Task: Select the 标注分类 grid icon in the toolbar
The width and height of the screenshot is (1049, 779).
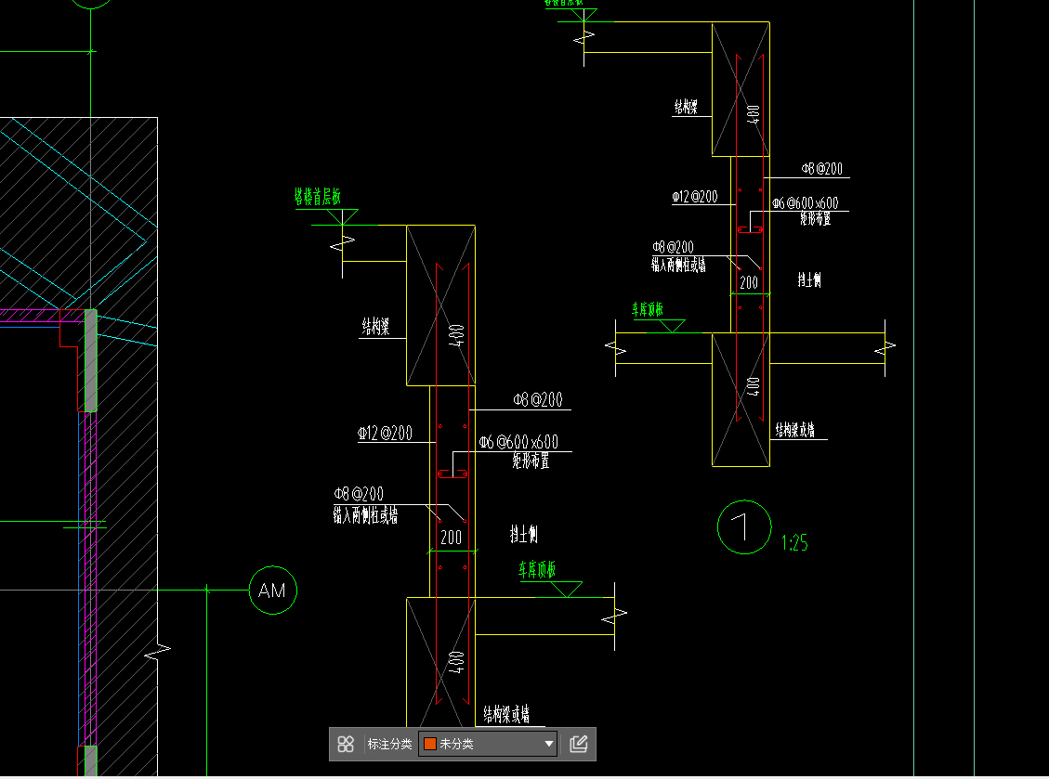Action: (347, 744)
